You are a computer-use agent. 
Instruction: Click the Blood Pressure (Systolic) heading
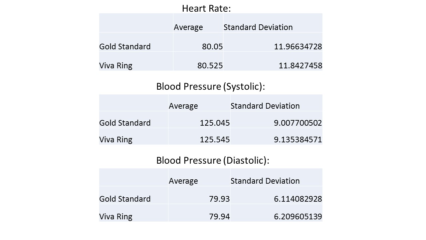[210, 86]
